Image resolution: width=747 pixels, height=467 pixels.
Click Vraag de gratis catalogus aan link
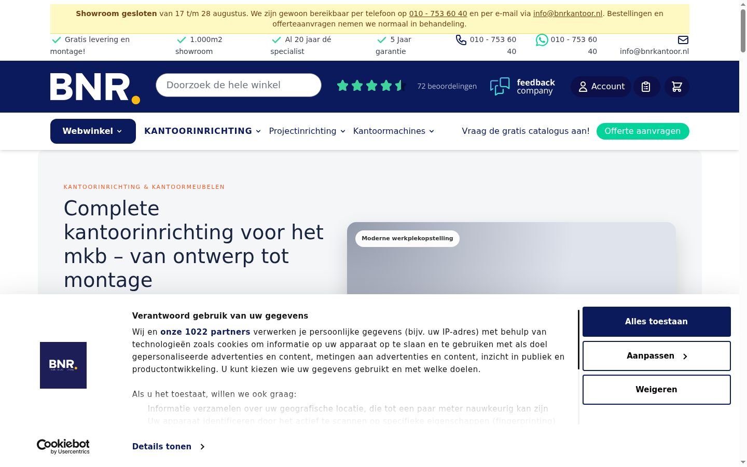click(525, 131)
